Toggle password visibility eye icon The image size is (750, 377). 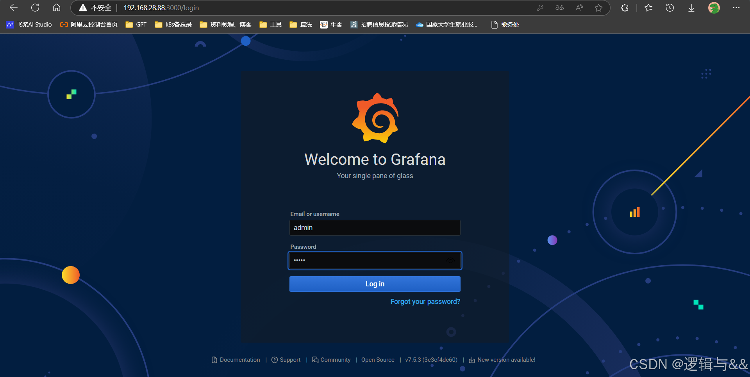tap(450, 261)
